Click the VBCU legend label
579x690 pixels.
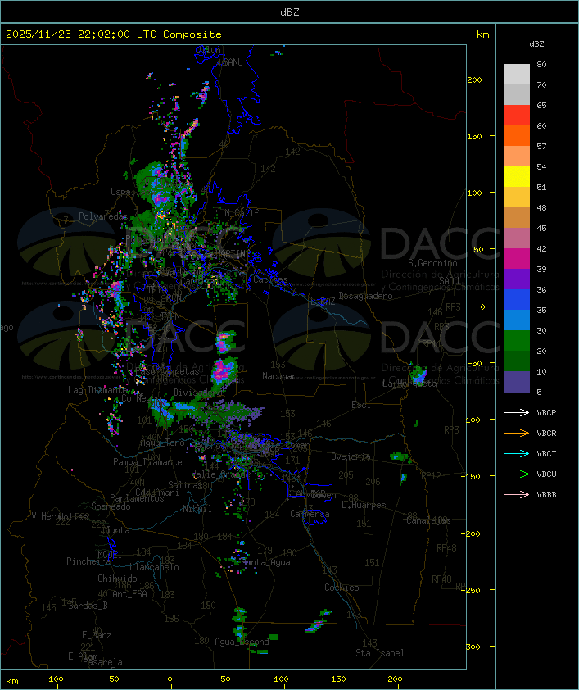[546, 474]
